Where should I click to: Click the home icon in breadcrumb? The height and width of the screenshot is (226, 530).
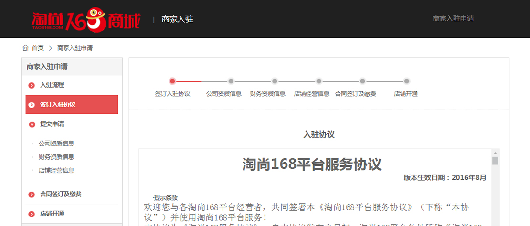pos(25,48)
